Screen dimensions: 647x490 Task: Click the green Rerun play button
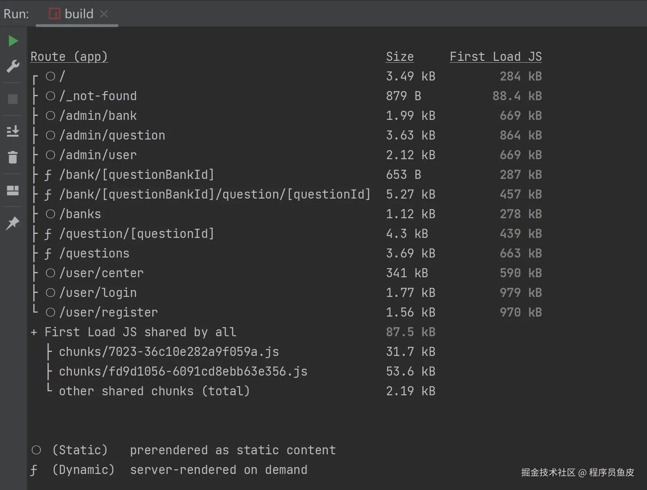click(13, 41)
